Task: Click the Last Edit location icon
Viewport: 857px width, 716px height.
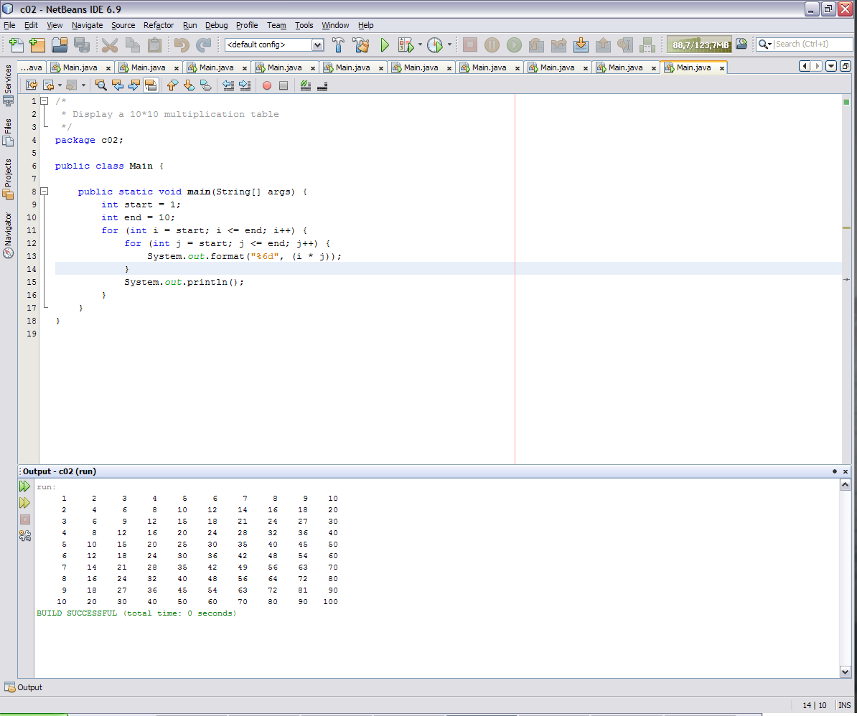Action: pyautogui.click(x=32, y=85)
